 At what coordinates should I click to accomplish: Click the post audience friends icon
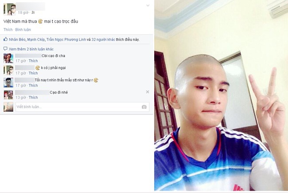pos(33,12)
